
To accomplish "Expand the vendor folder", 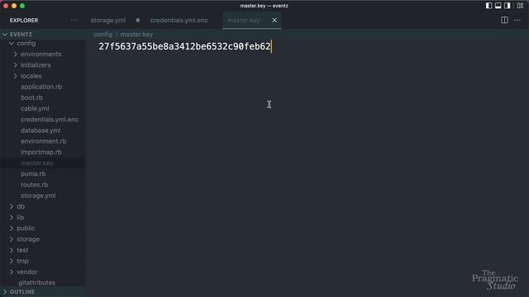I will click(27, 271).
